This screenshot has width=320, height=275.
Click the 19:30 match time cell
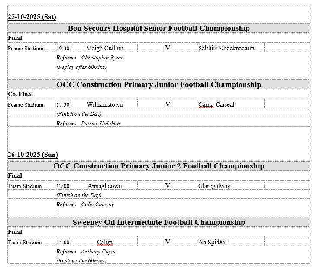tap(63, 49)
